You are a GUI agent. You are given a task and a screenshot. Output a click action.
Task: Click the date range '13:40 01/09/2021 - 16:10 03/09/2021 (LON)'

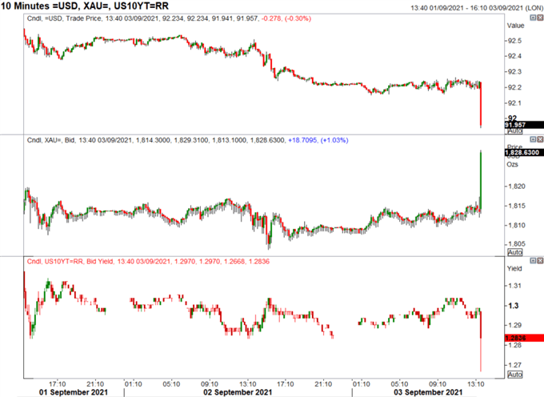[477, 7]
